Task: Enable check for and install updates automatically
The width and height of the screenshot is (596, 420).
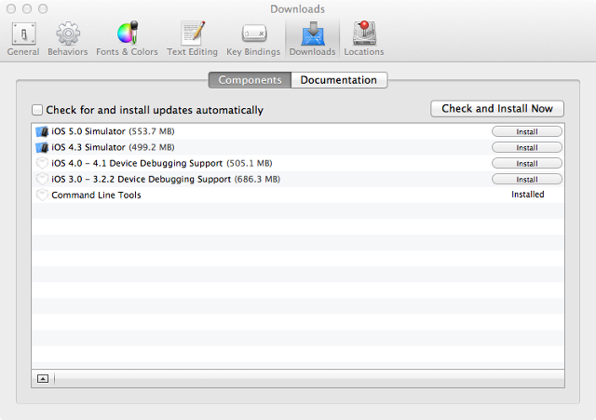Action: 37,110
